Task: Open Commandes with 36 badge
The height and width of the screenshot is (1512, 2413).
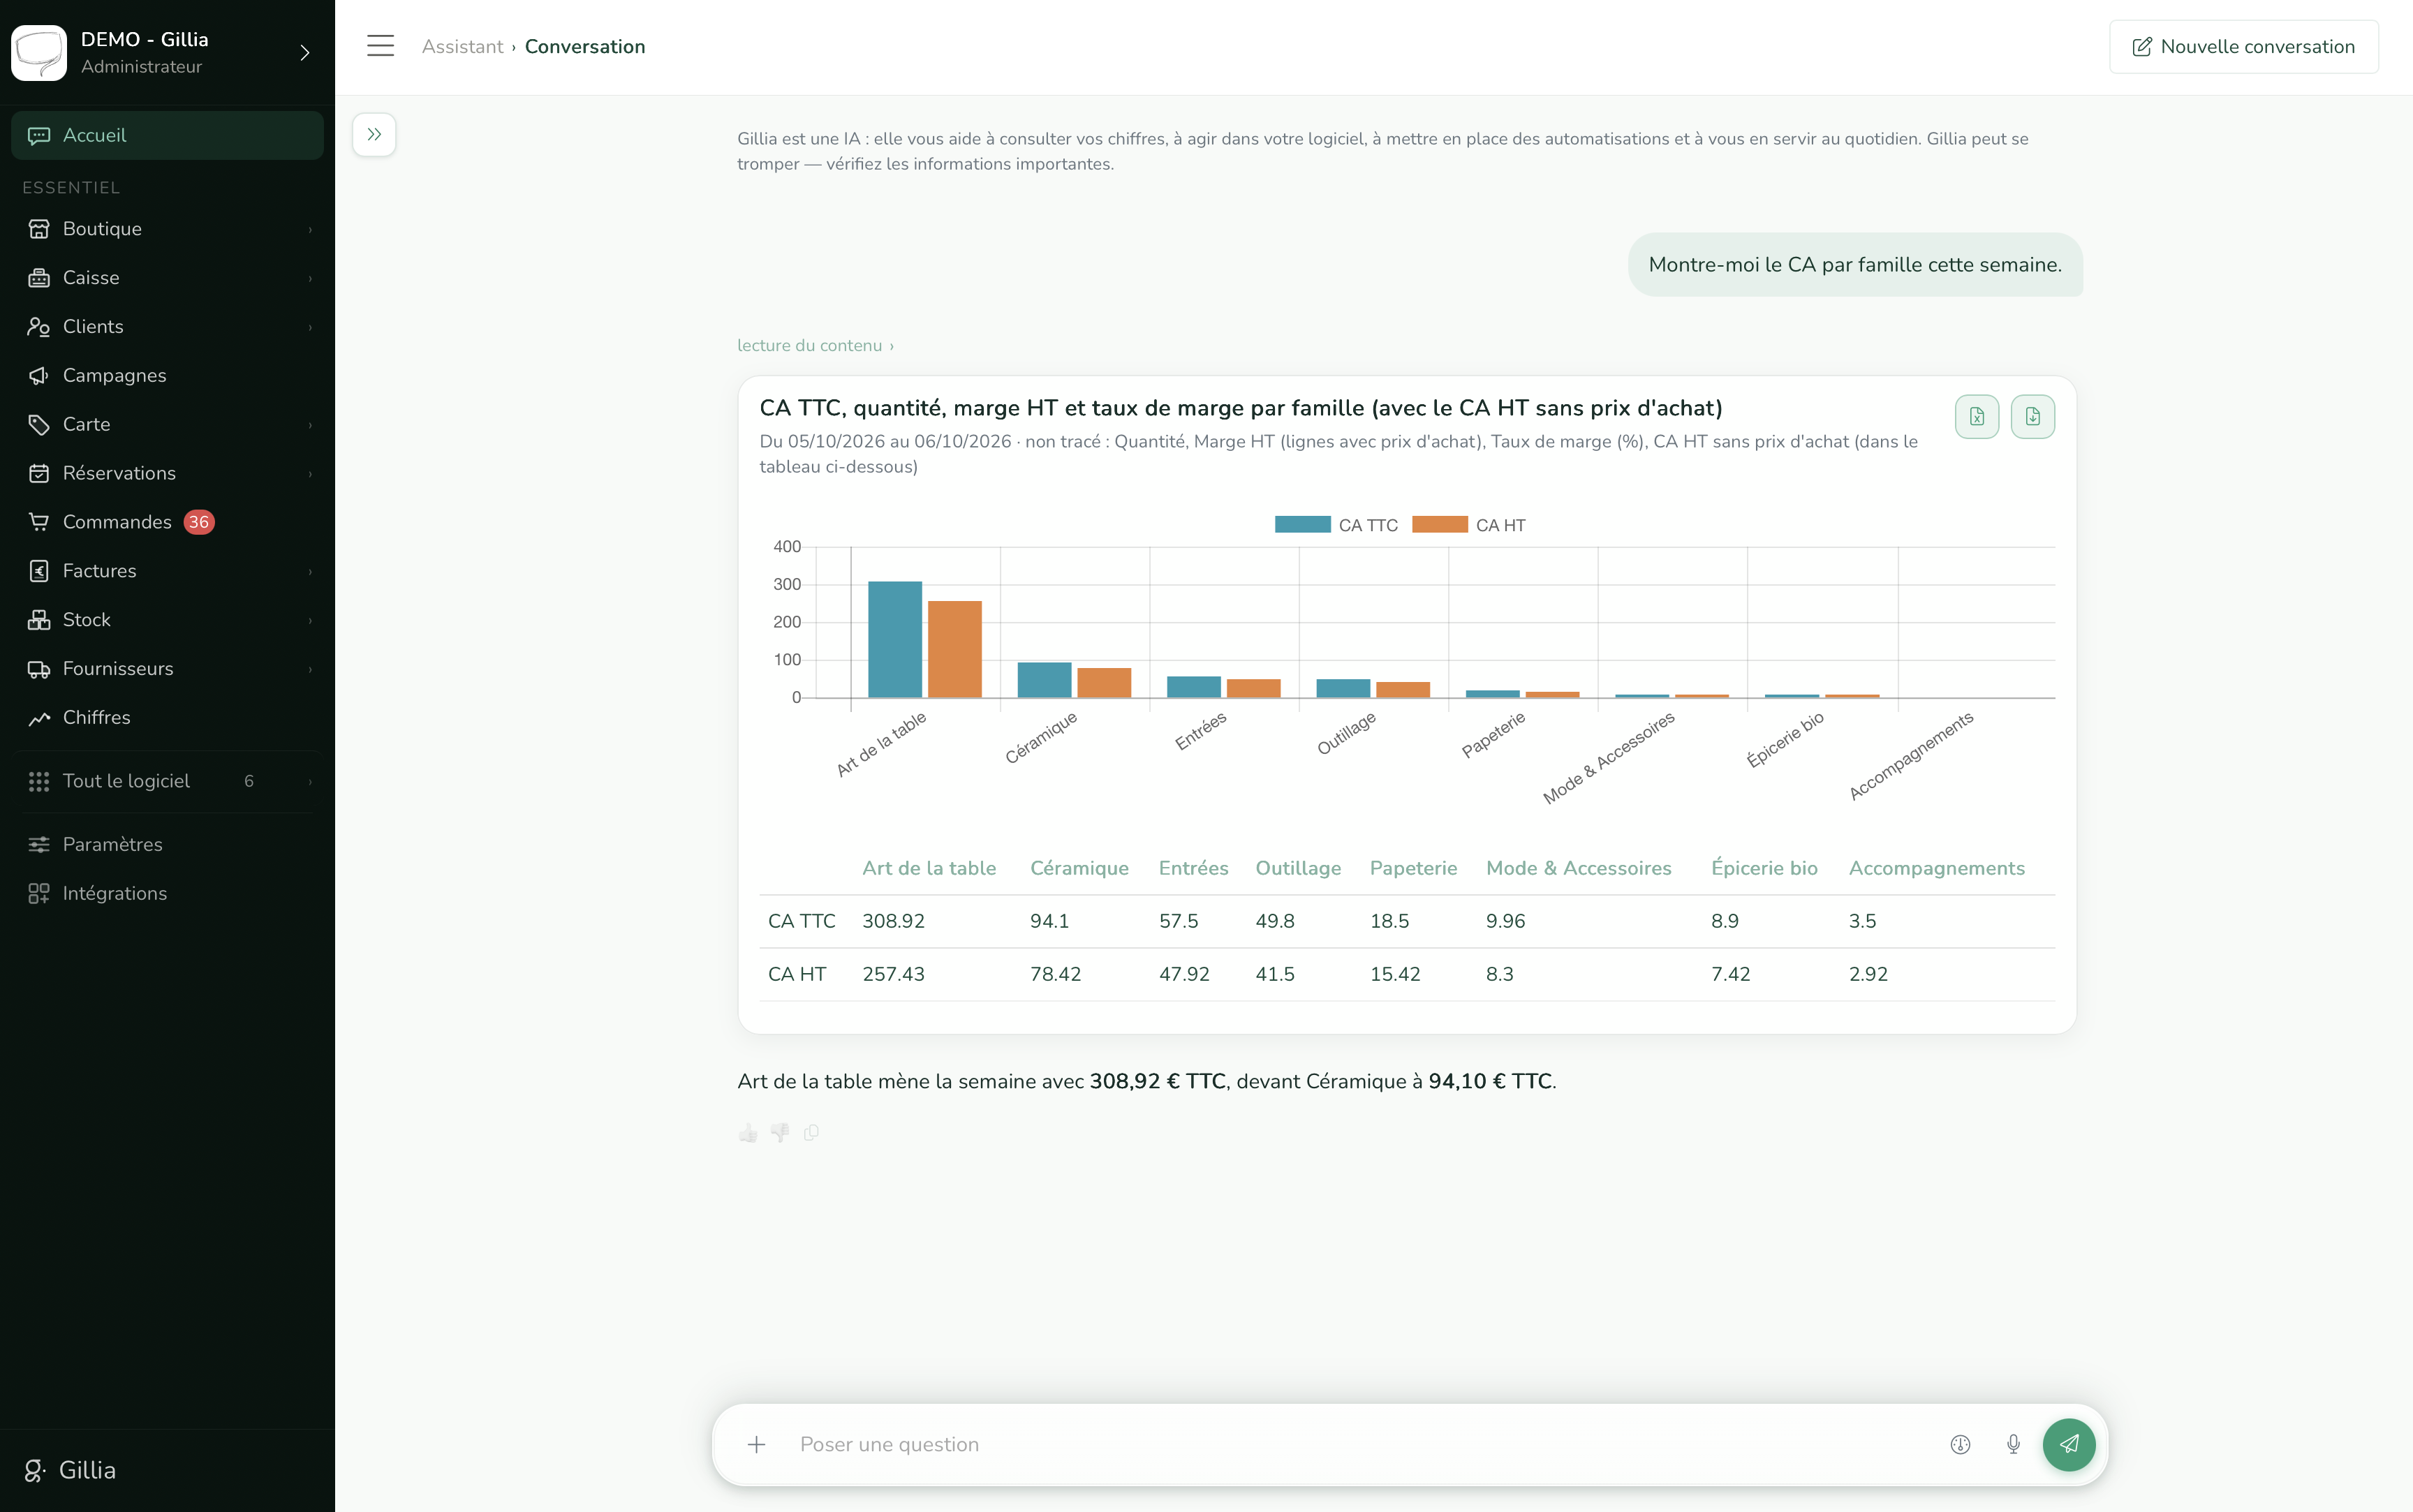Action: 167,522
